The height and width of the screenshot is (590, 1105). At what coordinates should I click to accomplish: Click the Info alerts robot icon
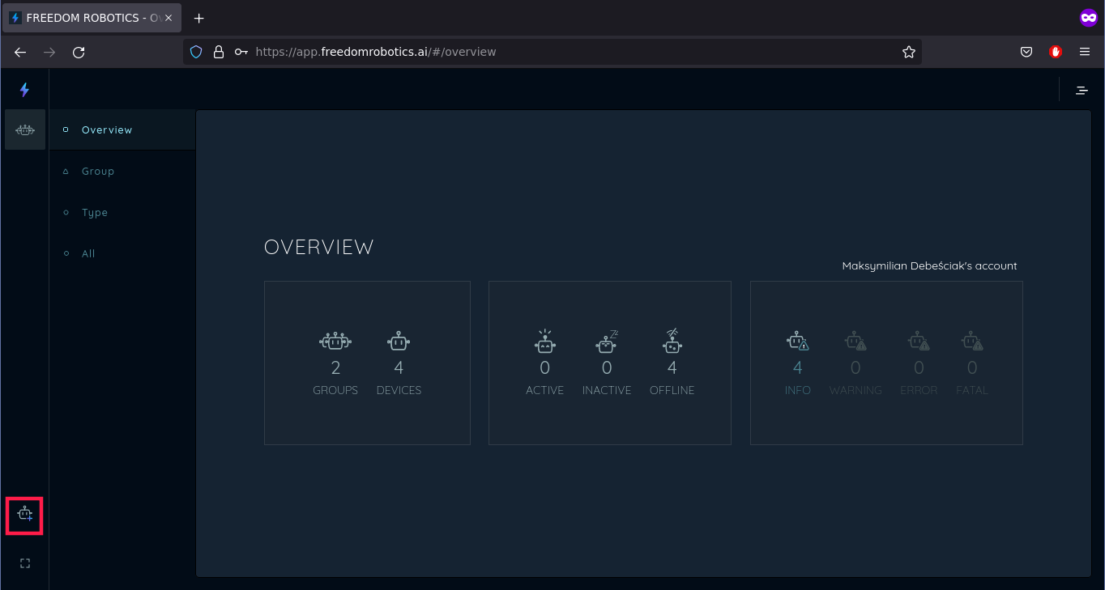click(797, 341)
